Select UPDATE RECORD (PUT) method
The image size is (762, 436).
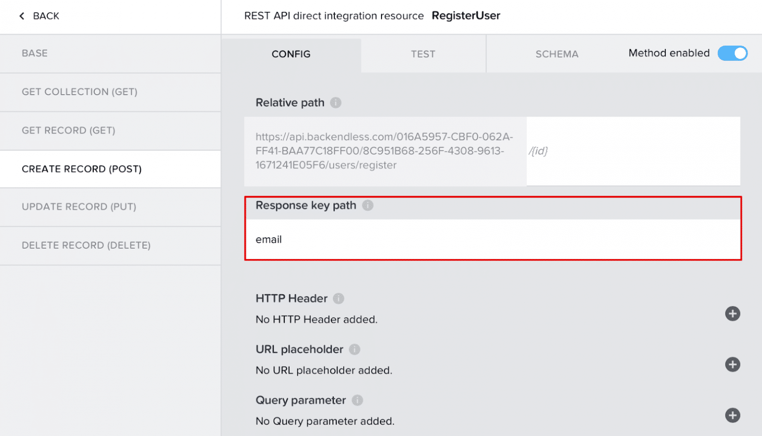[79, 207]
